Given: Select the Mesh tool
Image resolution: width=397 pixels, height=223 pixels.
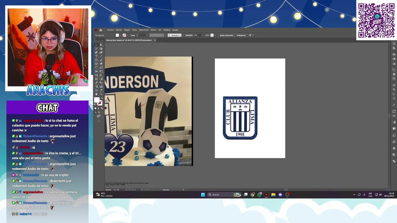Looking at the screenshot, I should [96, 79].
